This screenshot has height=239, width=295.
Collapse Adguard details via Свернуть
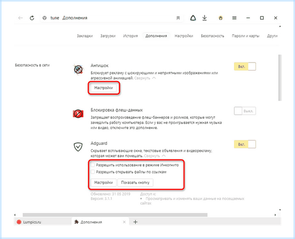coord(155,156)
